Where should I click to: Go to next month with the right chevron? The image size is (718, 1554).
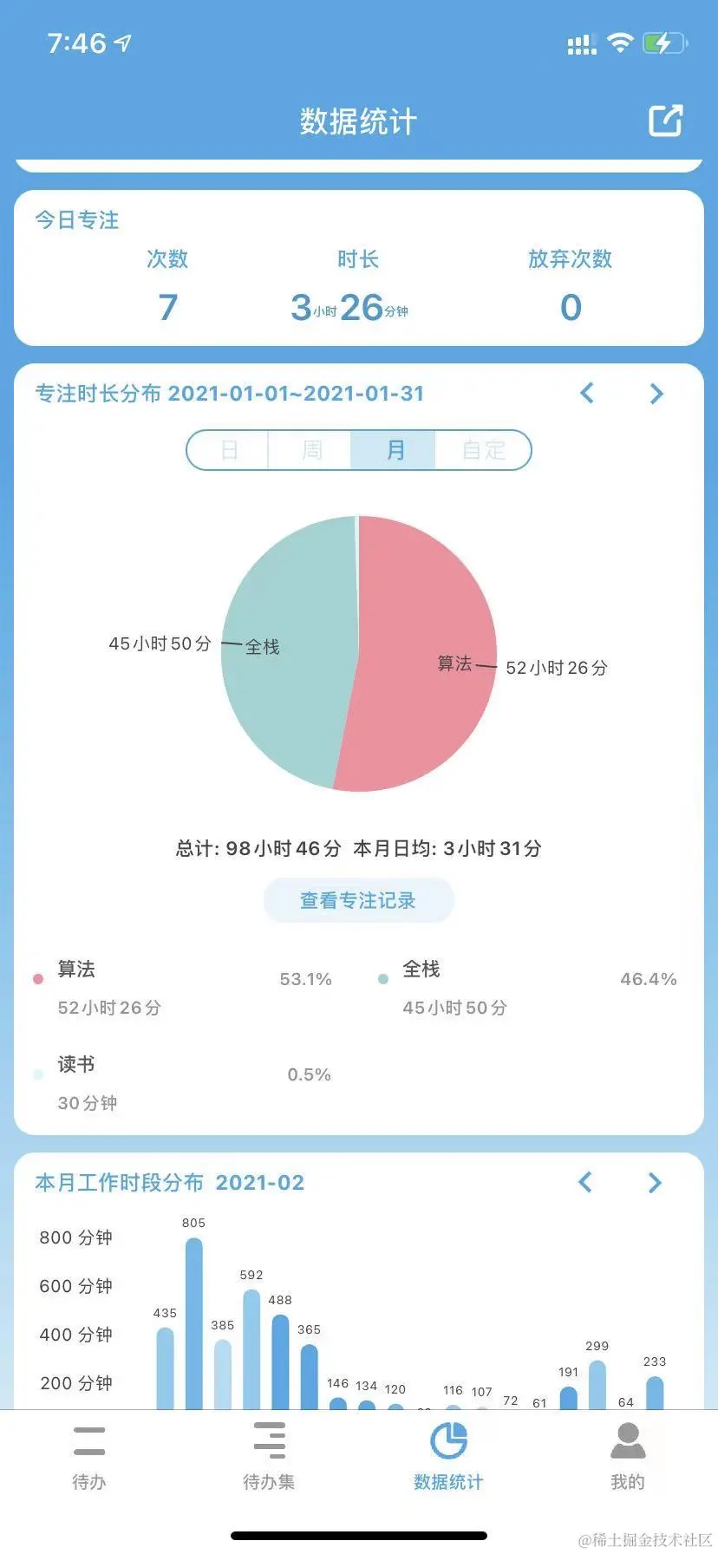point(656,394)
